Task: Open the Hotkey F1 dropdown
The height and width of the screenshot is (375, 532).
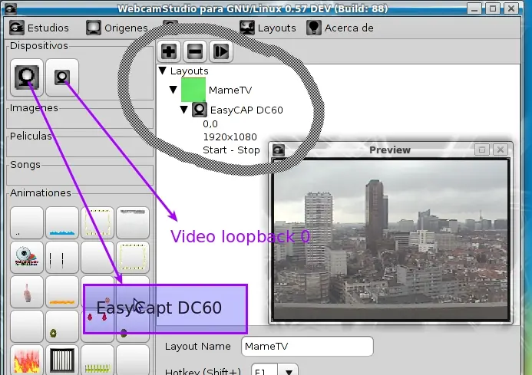Action: [289, 371]
